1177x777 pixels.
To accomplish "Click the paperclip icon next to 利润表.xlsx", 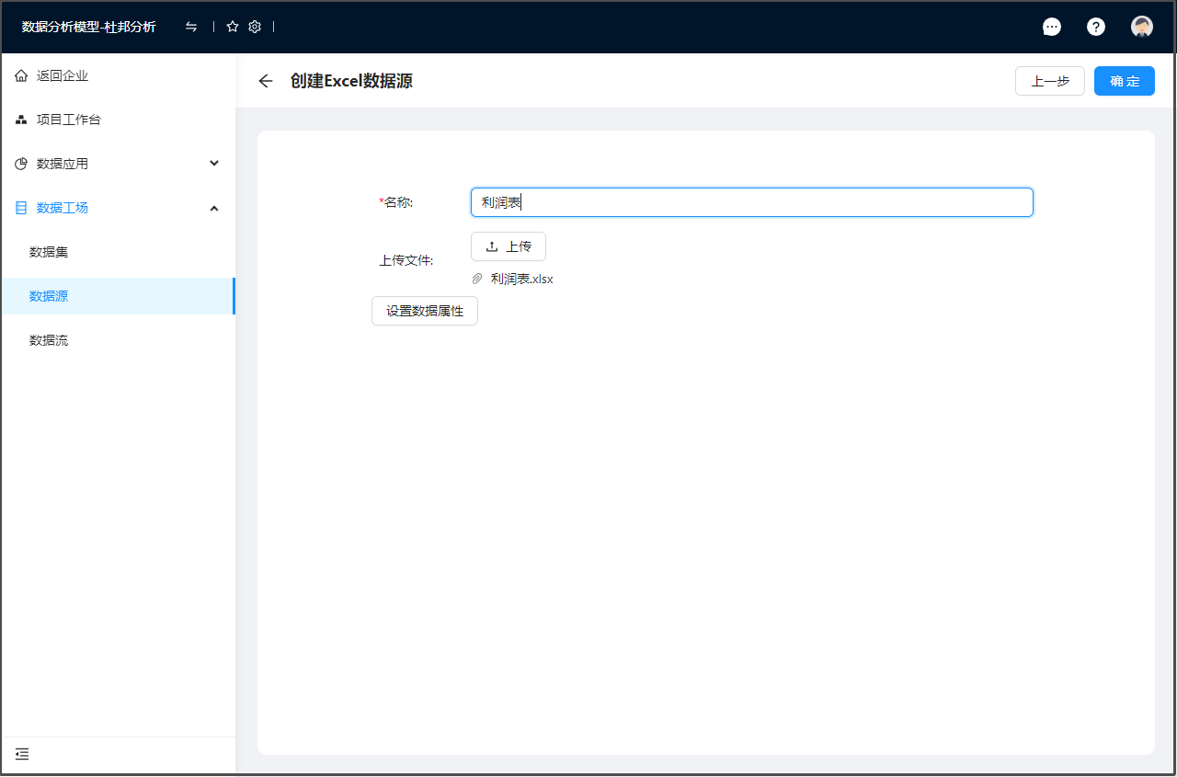I will [x=476, y=279].
